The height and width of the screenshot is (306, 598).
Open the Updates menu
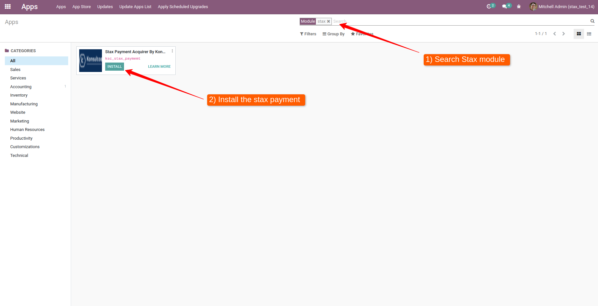tap(105, 7)
